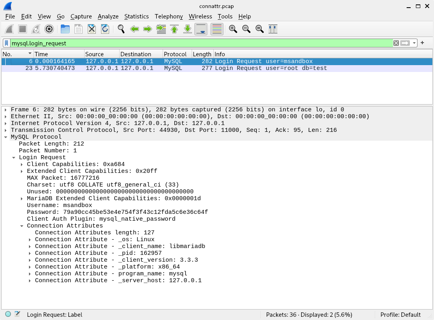Sort by the Protocol column header
This screenshot has width=434, height=320.
coord(177,54)
